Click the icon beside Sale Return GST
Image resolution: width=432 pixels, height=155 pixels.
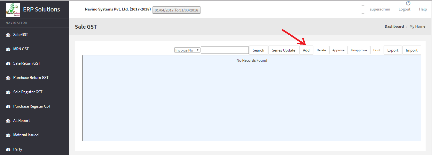(x=8, y=64)
